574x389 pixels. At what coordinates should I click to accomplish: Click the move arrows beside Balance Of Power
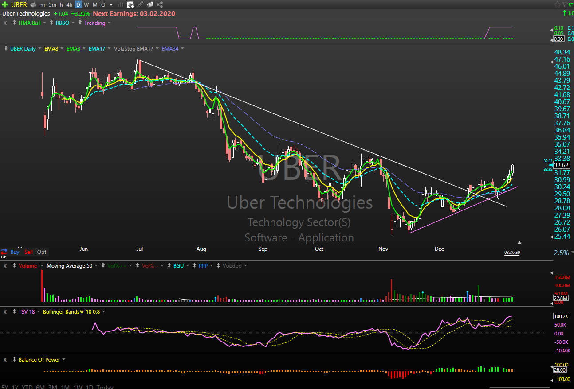(x=14, y=359)
